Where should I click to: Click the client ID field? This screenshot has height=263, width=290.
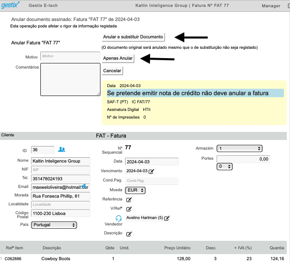point(43,150)
